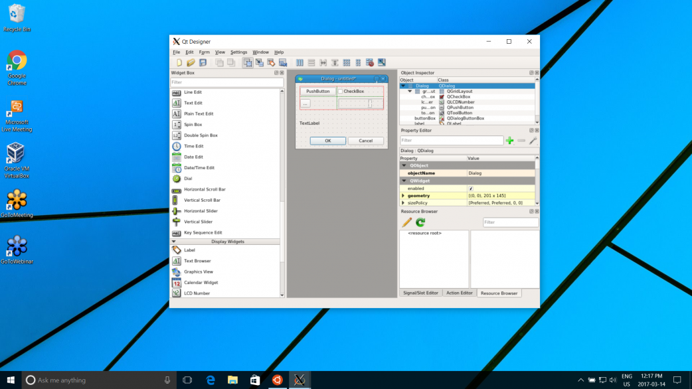Save the form using the floppy disk icon

pyautogui.click(x=203, y=62)
